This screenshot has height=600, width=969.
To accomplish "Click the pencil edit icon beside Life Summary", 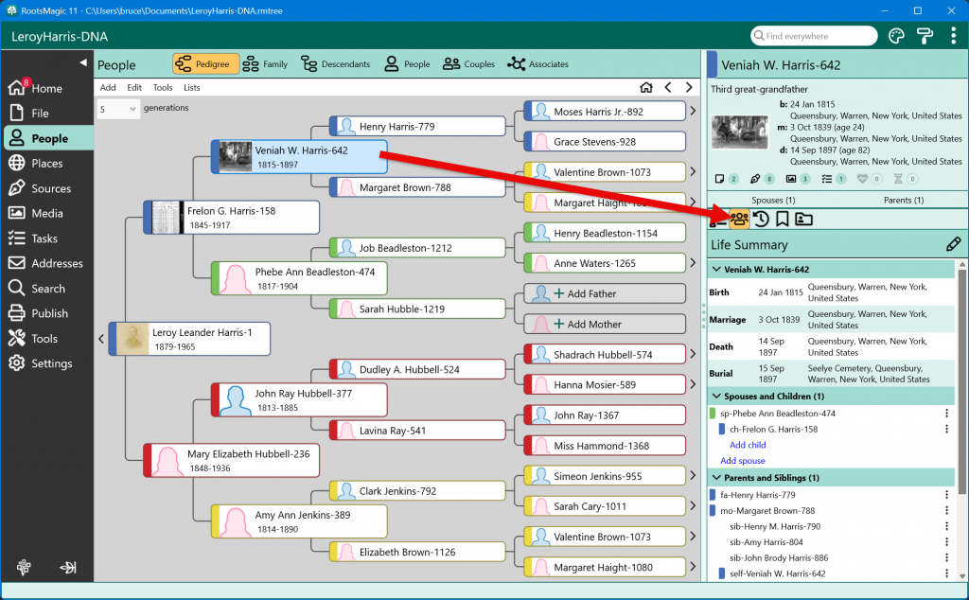I will coord(953,245).
